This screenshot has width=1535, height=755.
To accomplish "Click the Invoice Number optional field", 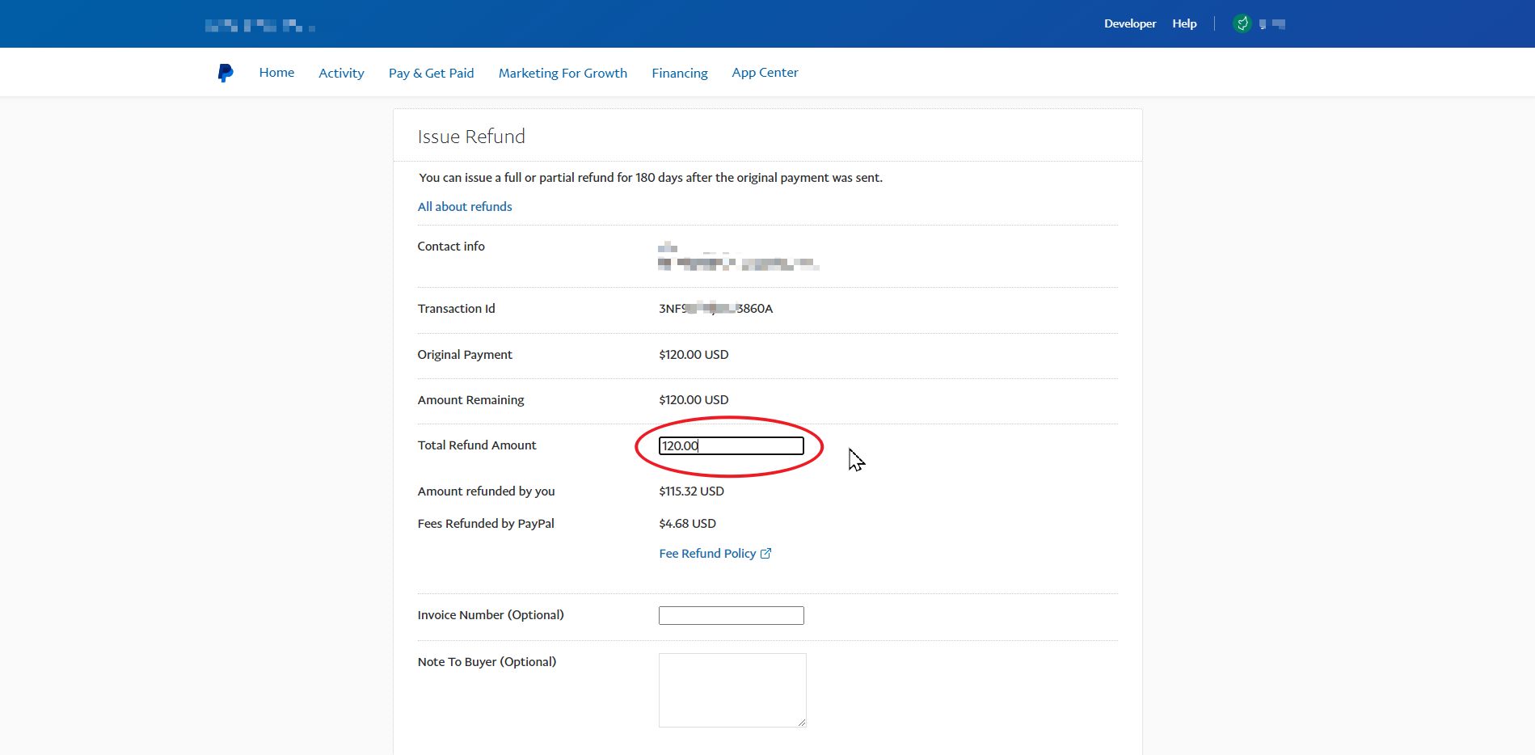I will 731,616.
